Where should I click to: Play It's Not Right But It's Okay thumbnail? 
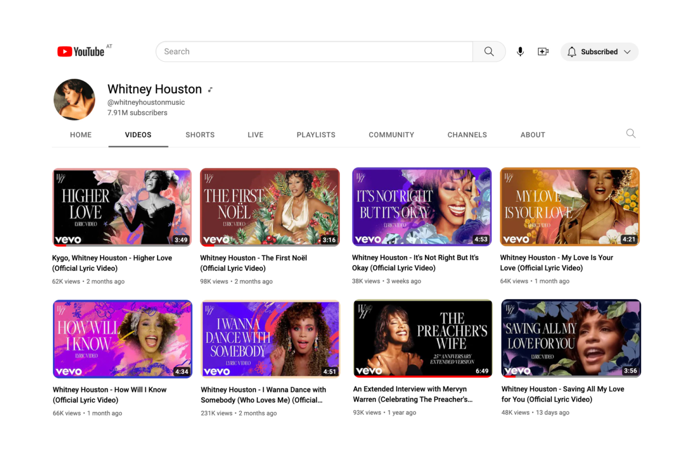[x=422, y=207]
